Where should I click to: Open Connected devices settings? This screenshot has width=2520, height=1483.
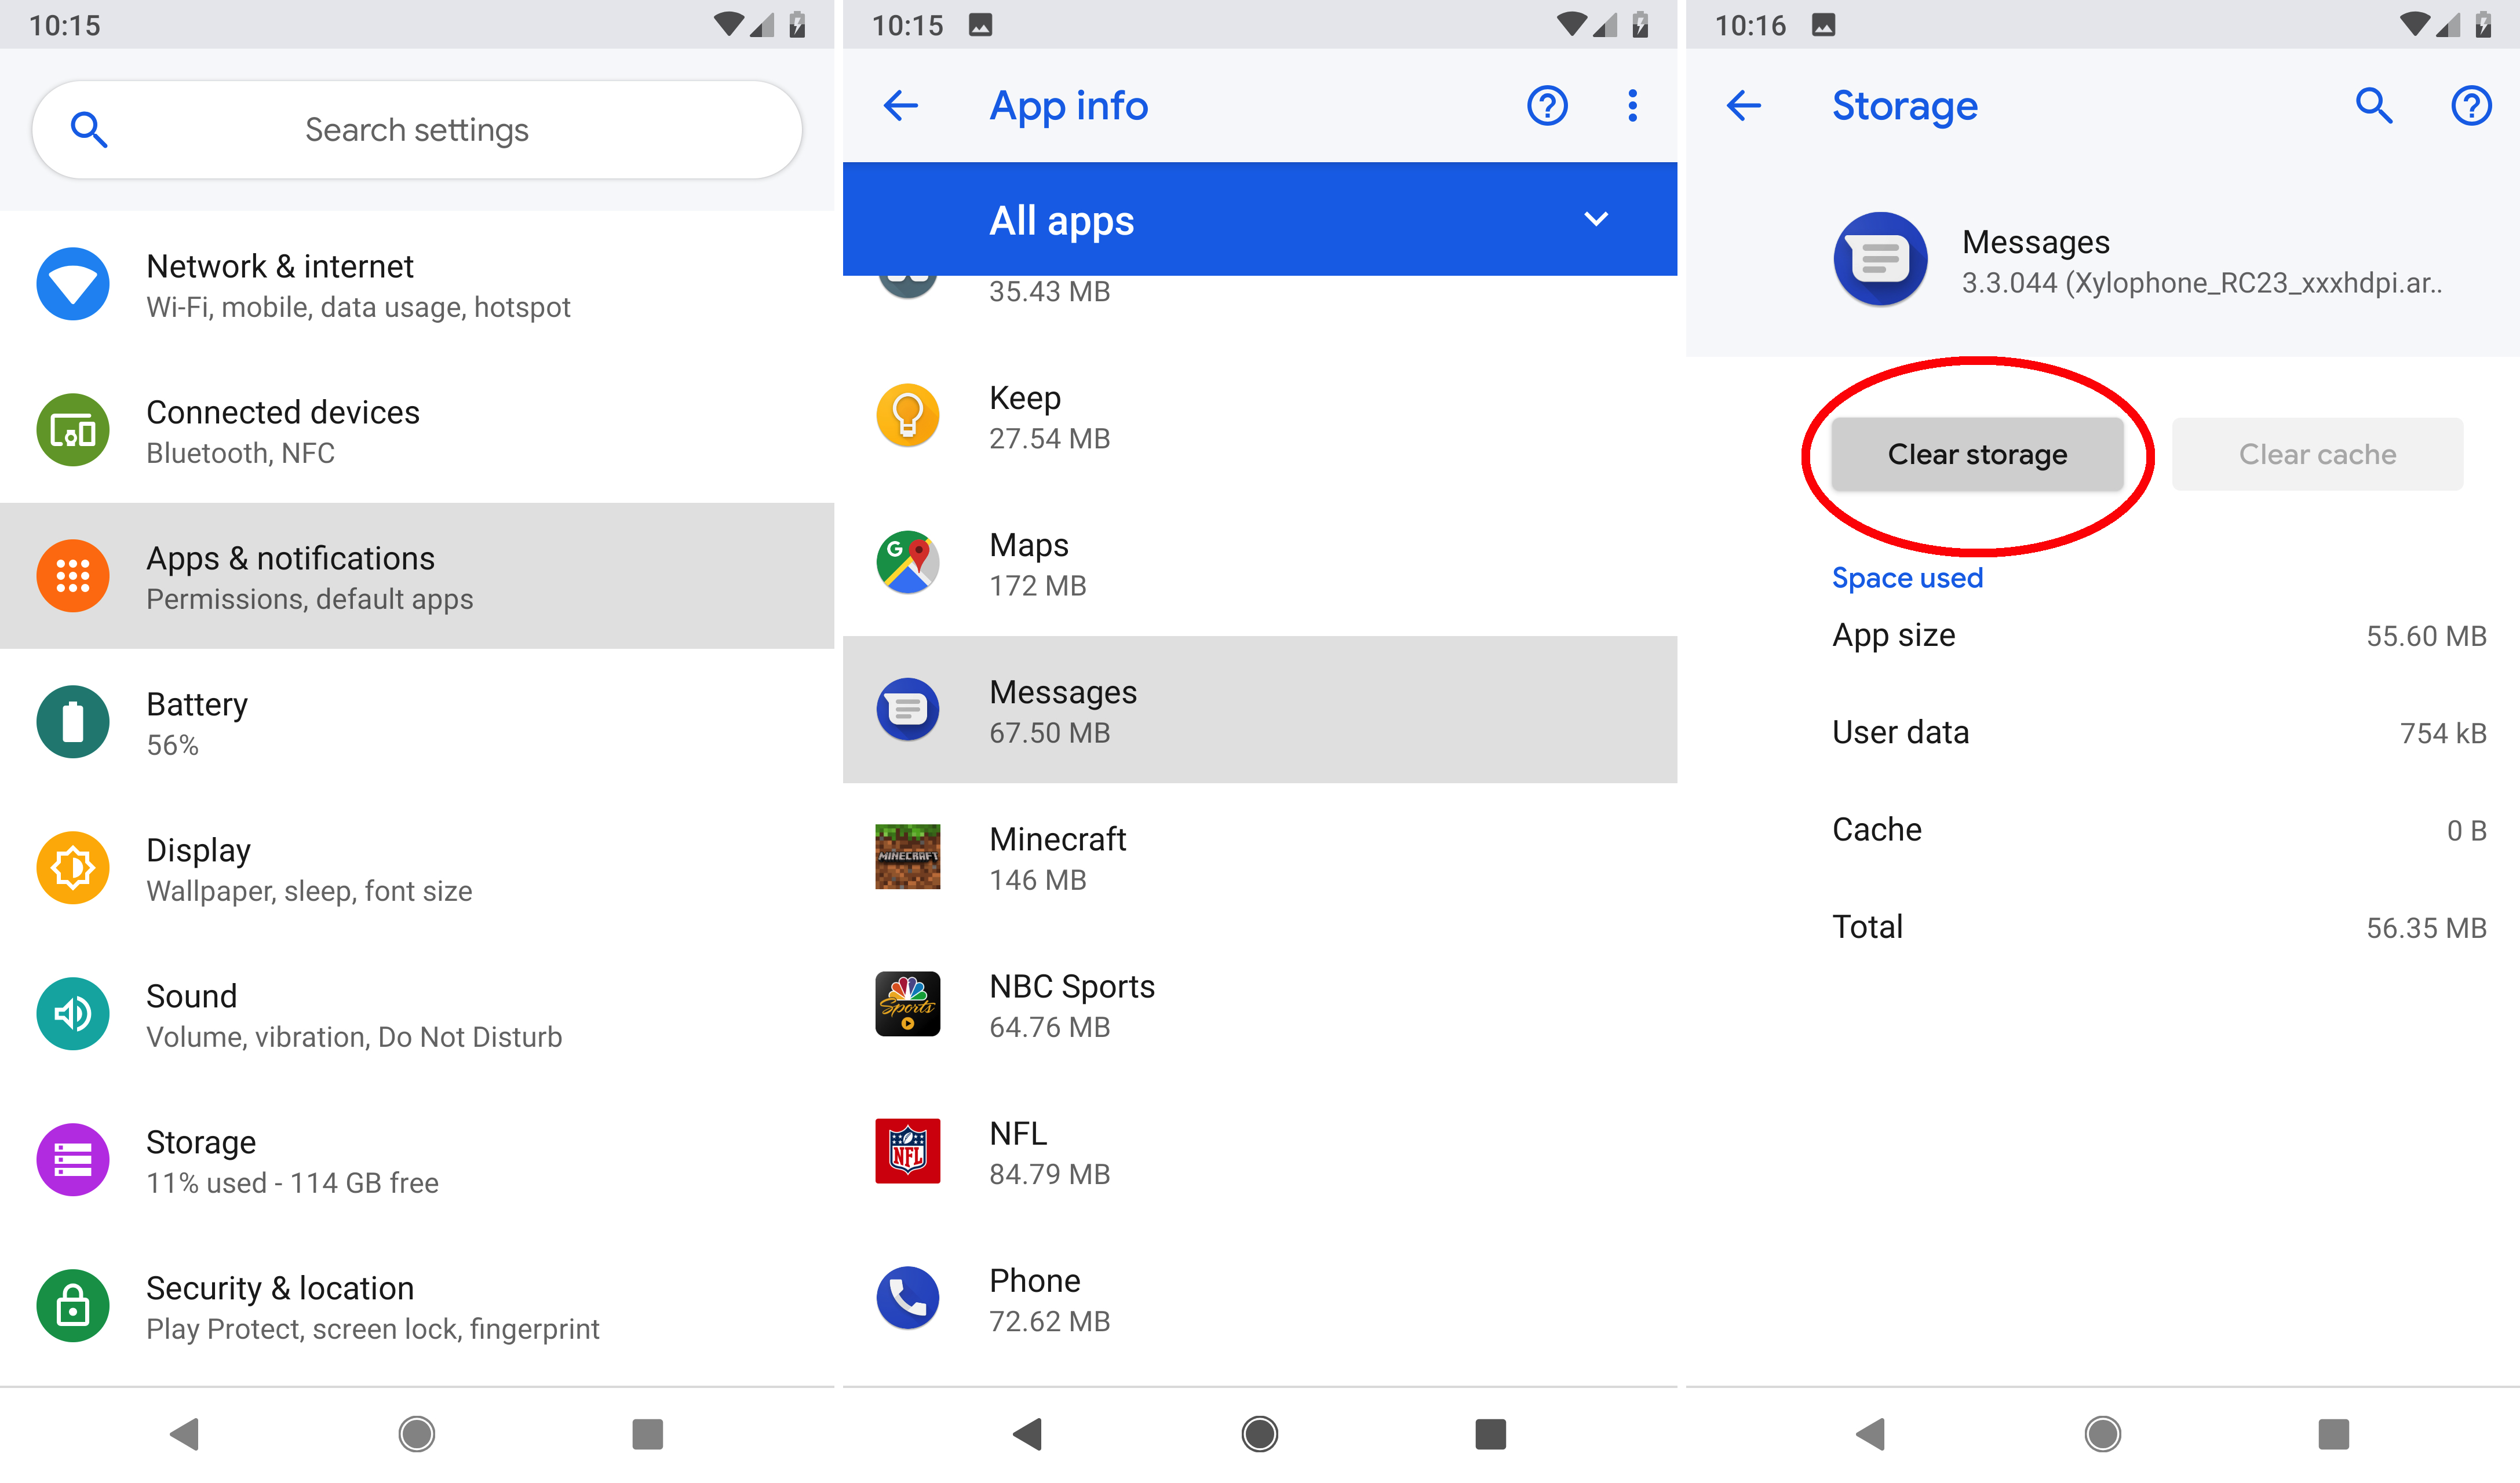417,431
